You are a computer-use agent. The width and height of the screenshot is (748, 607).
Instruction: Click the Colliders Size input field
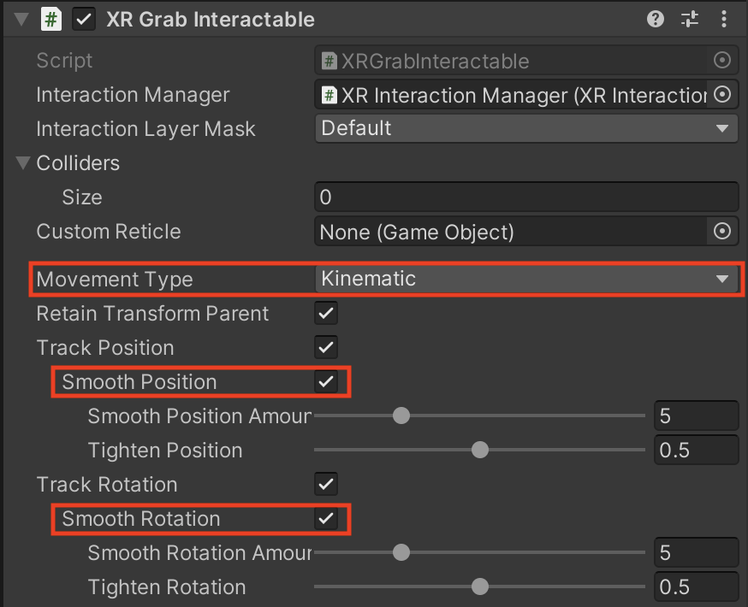click(525, 197)
